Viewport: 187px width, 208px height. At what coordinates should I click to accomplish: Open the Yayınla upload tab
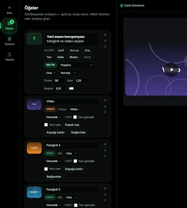(x=9, y=57)
